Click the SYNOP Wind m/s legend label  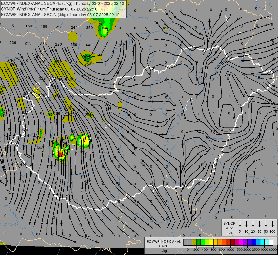[x=229, y=228]
